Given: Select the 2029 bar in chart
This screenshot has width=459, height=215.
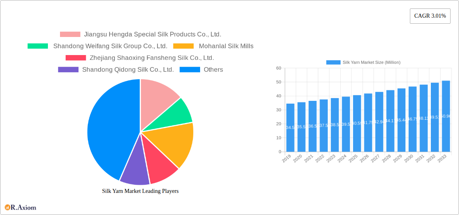Looking at the screenshot, I should 401,120.
